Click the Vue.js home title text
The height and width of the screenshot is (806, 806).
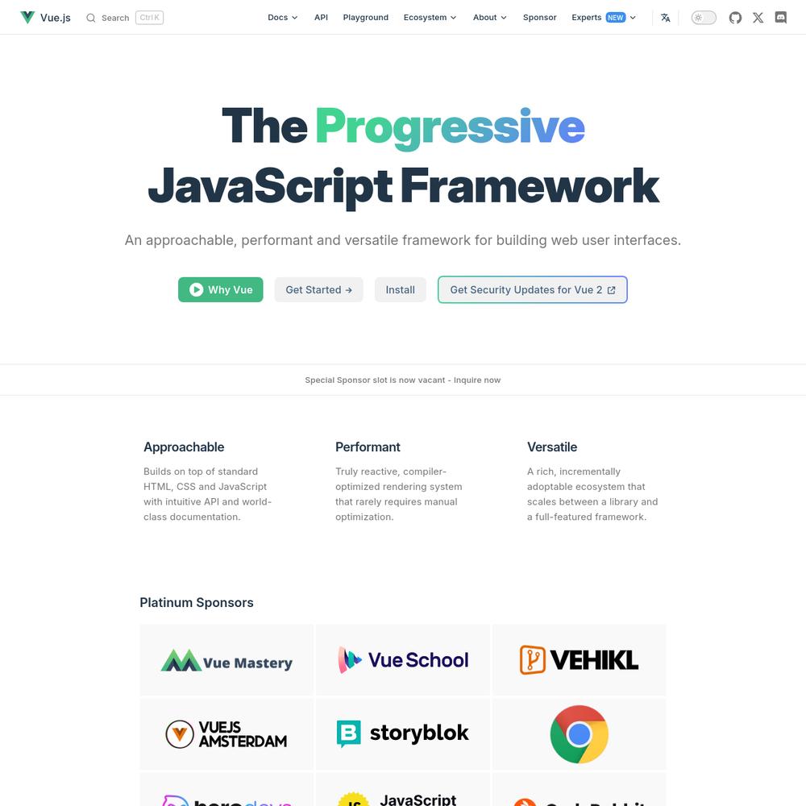click(56, 18)
